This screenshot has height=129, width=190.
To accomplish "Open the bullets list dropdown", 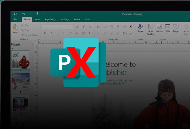I will pos(99,27).
